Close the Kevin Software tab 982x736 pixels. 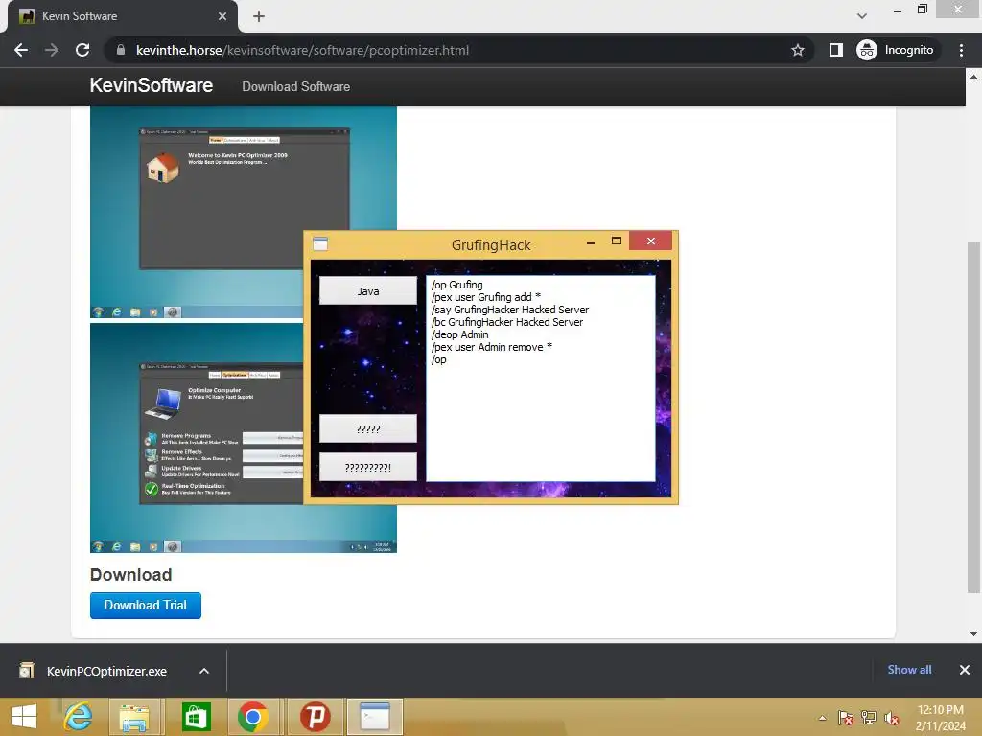[x=222, y=16]
